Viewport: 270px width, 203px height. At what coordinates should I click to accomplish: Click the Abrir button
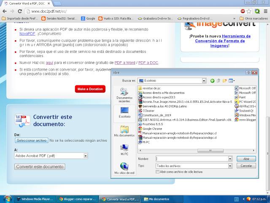click(x=246, y=159)
